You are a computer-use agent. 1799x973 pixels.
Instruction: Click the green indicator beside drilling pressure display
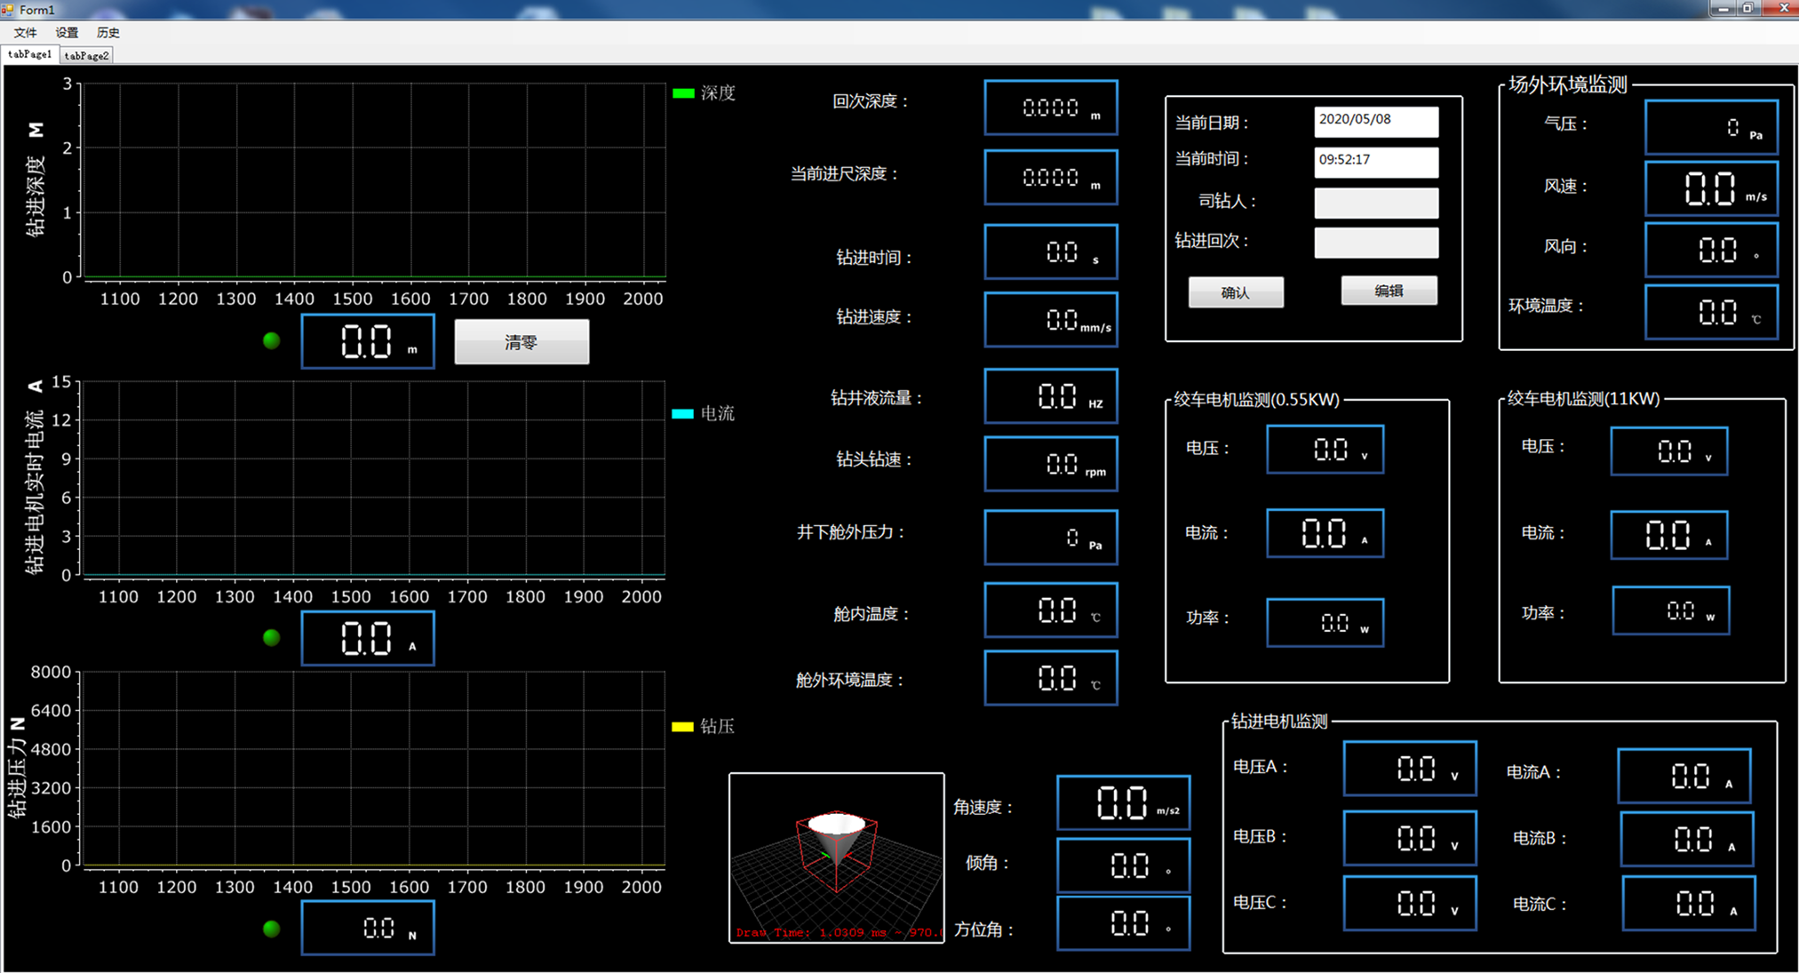pyautogui.click(x=272, y=929)
